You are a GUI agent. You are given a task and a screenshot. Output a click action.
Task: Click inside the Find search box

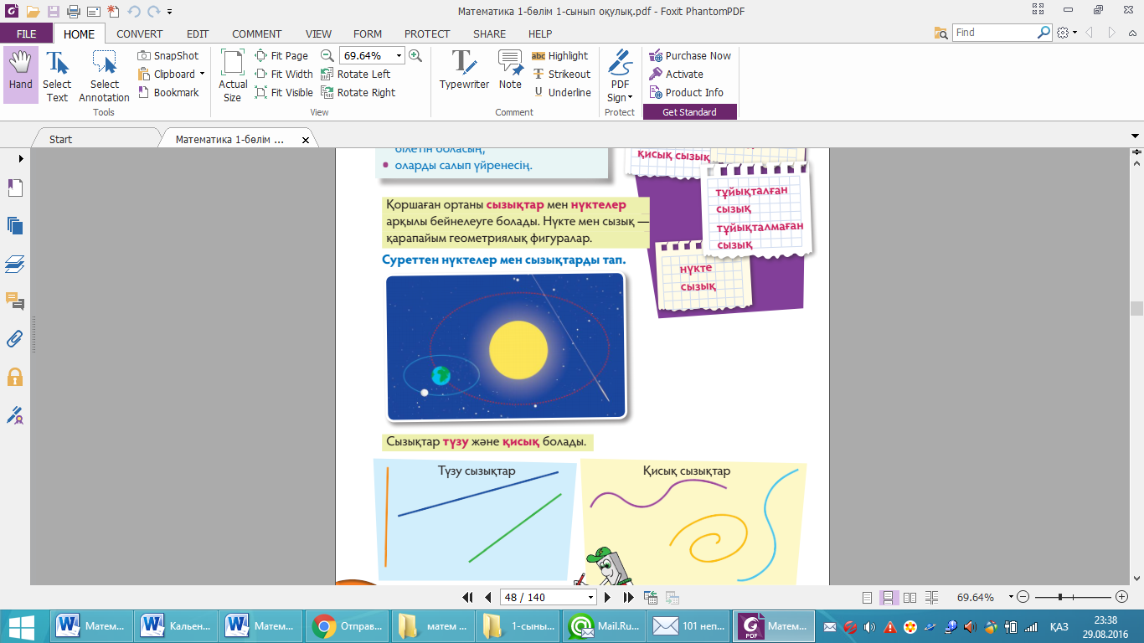click(994, 33)
